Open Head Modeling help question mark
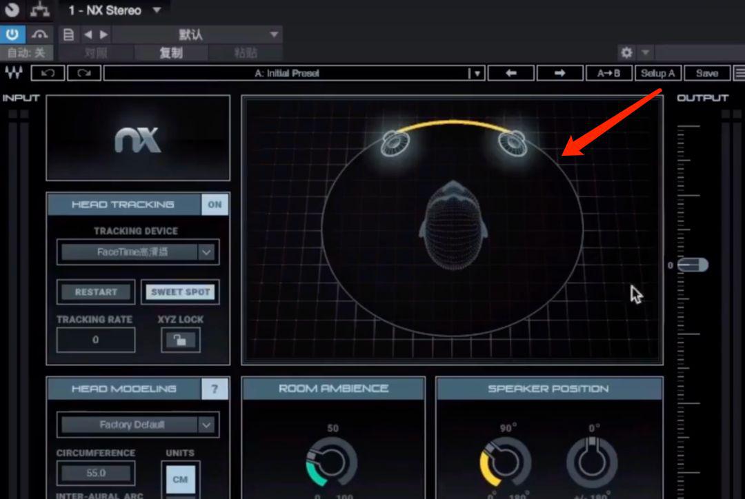The width and height of the screenshot is (745, 499). click(x=215, y=389)
